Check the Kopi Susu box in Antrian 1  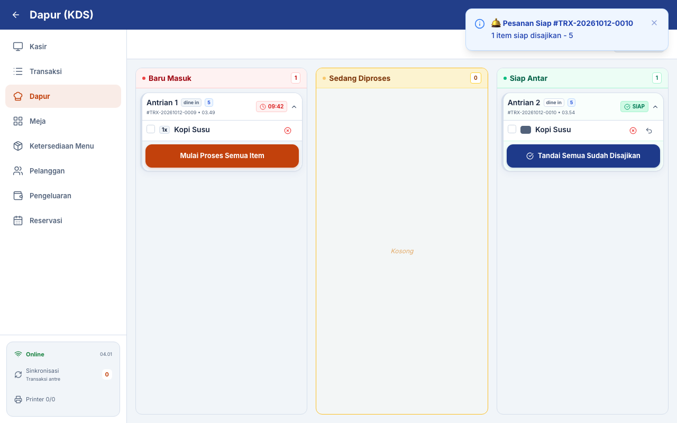click(151, 129)
